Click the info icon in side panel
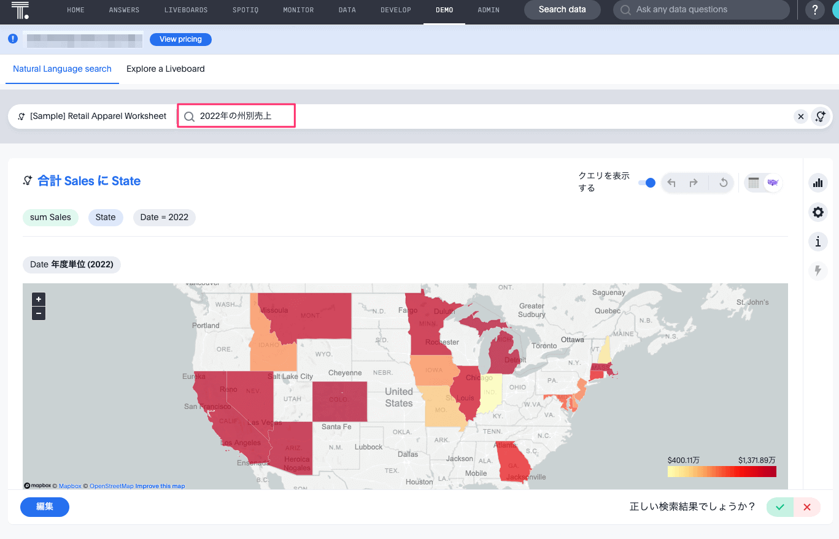This screenshot has height=539, width=839. tap(818, 242)
